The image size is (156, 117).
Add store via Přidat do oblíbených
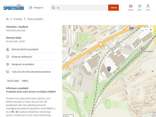tap(31, 57)
